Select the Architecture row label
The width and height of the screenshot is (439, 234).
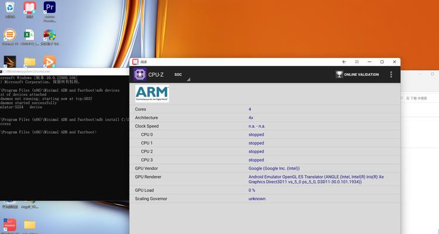pyautogui.click(x=146, y=118)
